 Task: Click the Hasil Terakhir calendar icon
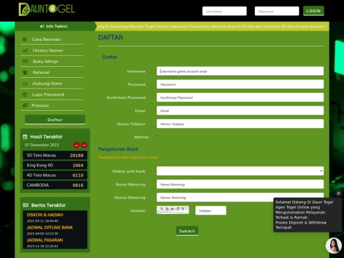click(x=25, y=137)
